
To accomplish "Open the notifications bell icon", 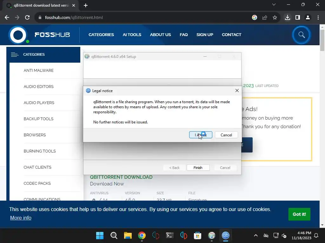I will [x=316, y=235].
